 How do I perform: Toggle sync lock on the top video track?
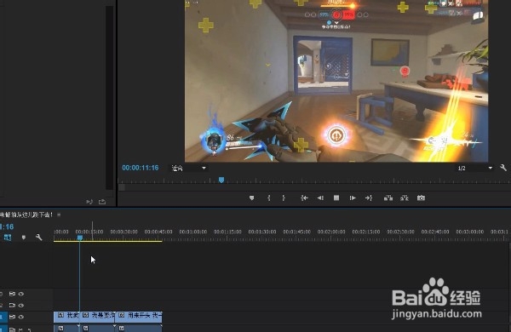[12, 294]
